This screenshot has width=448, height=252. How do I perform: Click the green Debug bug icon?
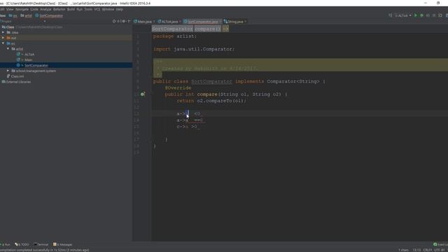[421, 15]
